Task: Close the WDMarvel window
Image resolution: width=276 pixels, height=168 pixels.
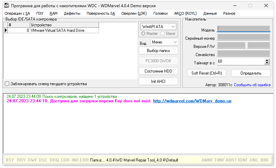Action: (x=266, y=5)
